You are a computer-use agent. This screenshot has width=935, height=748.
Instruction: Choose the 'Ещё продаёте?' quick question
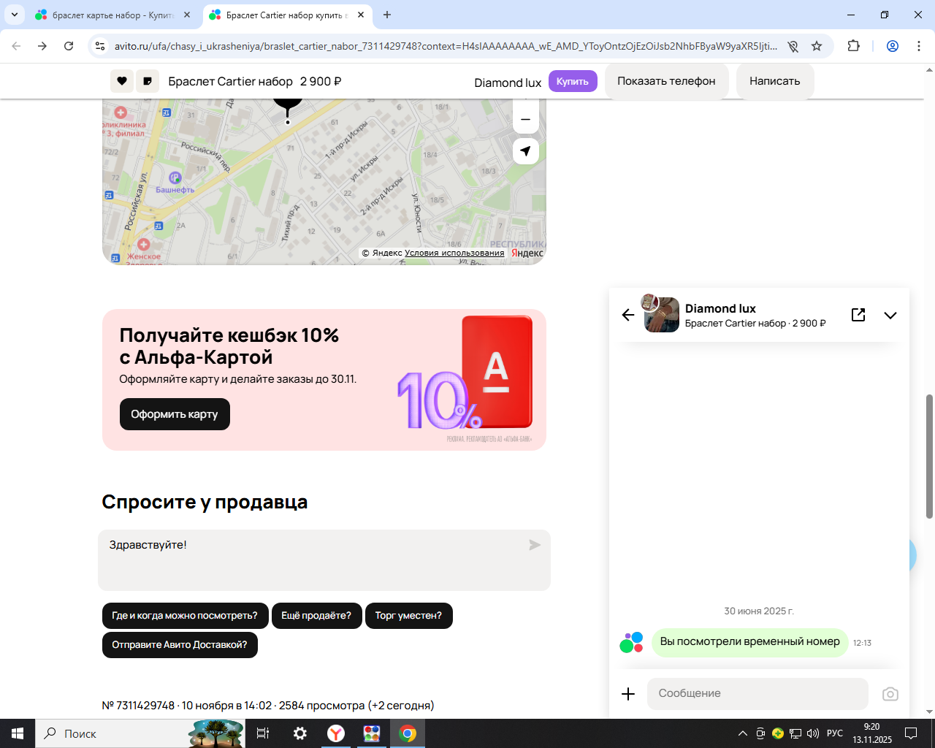pyautogui.click(x=316, y=616)
